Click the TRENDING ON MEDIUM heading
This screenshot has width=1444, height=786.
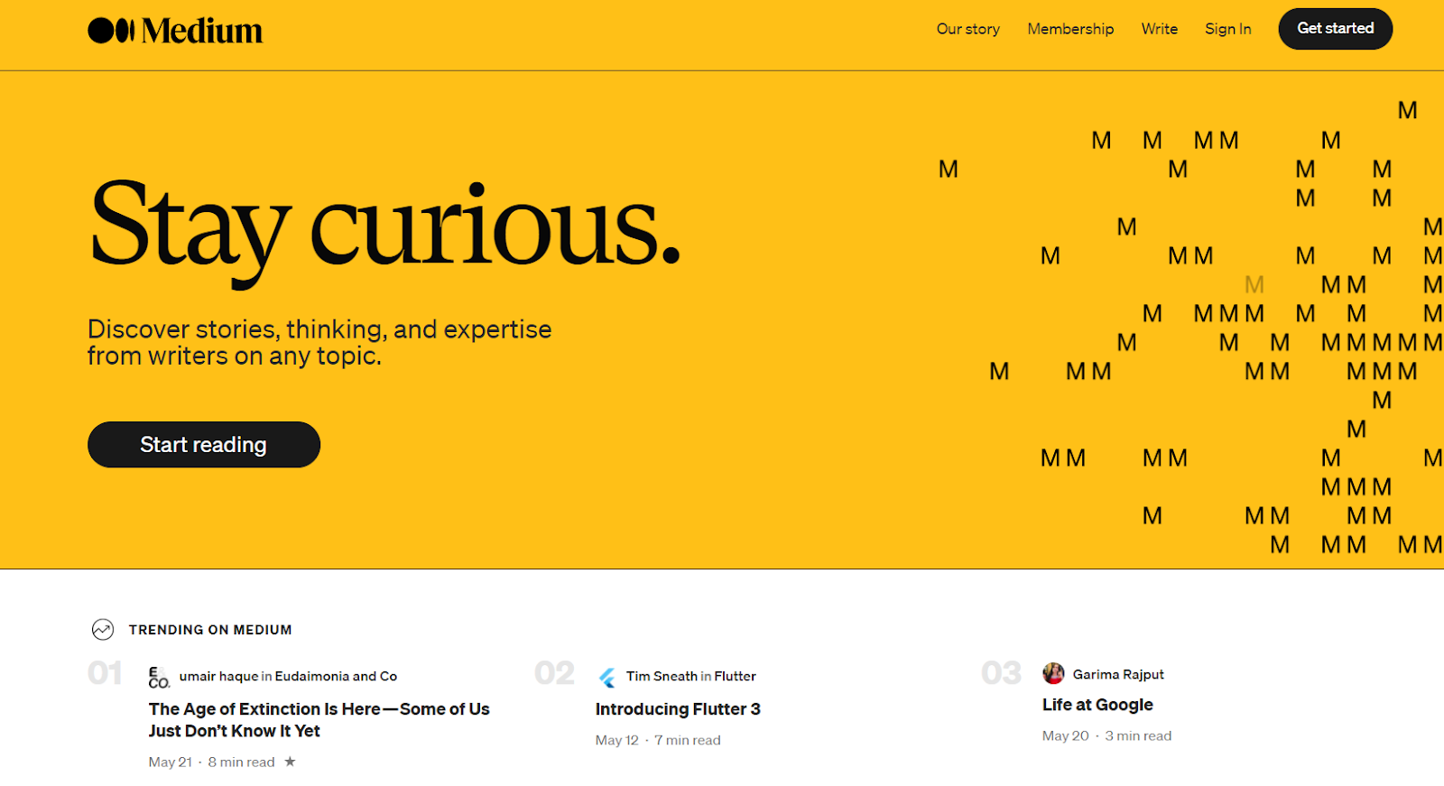[x=210, y=630]
